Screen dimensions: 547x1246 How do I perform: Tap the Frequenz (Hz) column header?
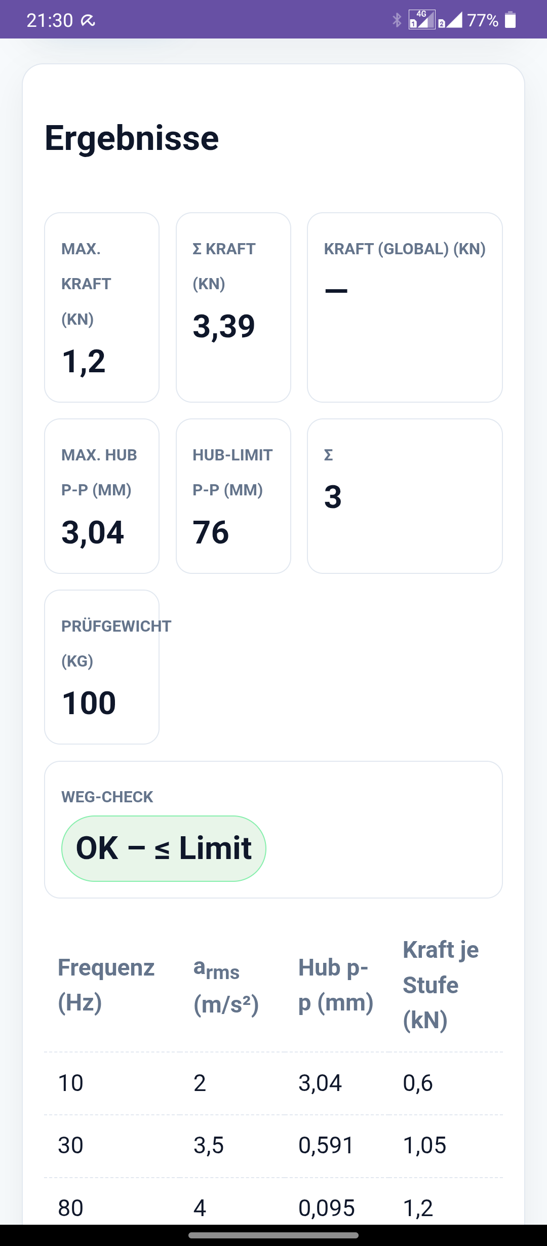(106, 985)
